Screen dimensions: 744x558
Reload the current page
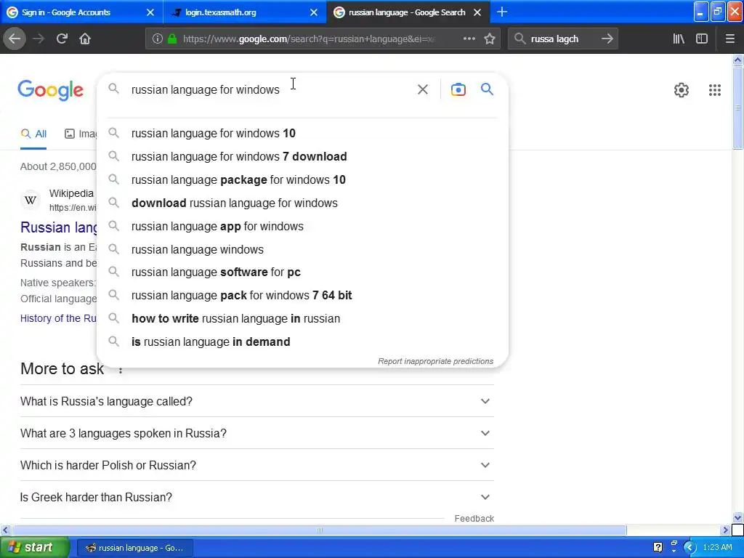click(62, 39)
